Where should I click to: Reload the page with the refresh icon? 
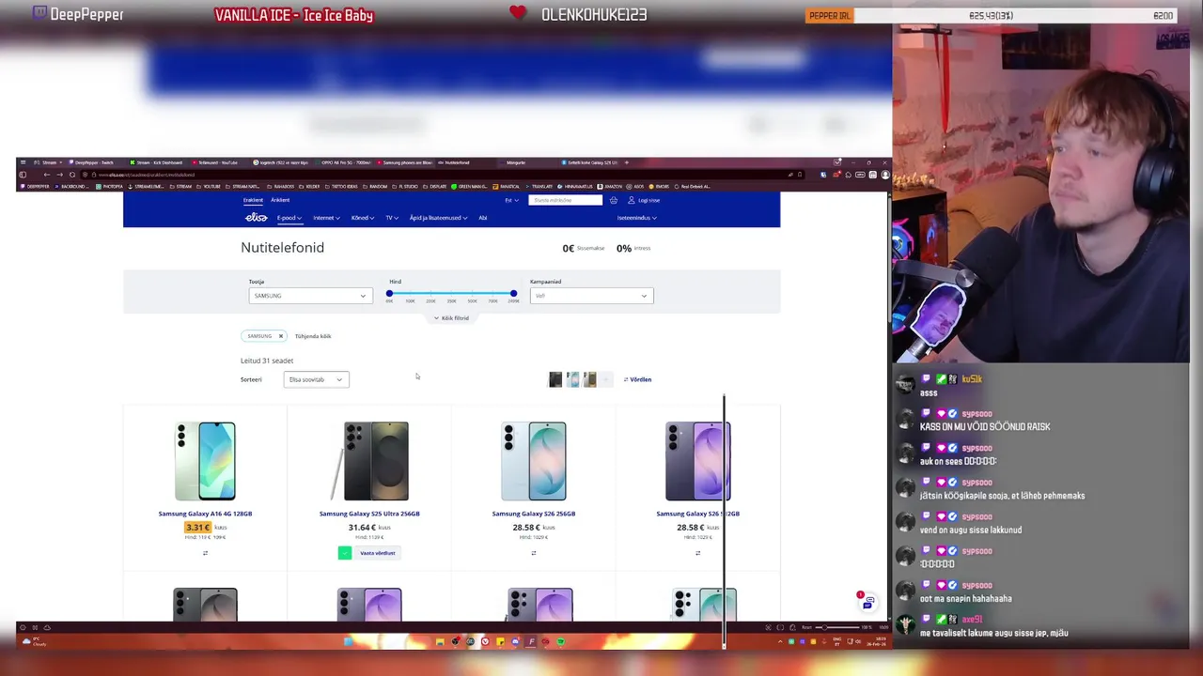72,175
